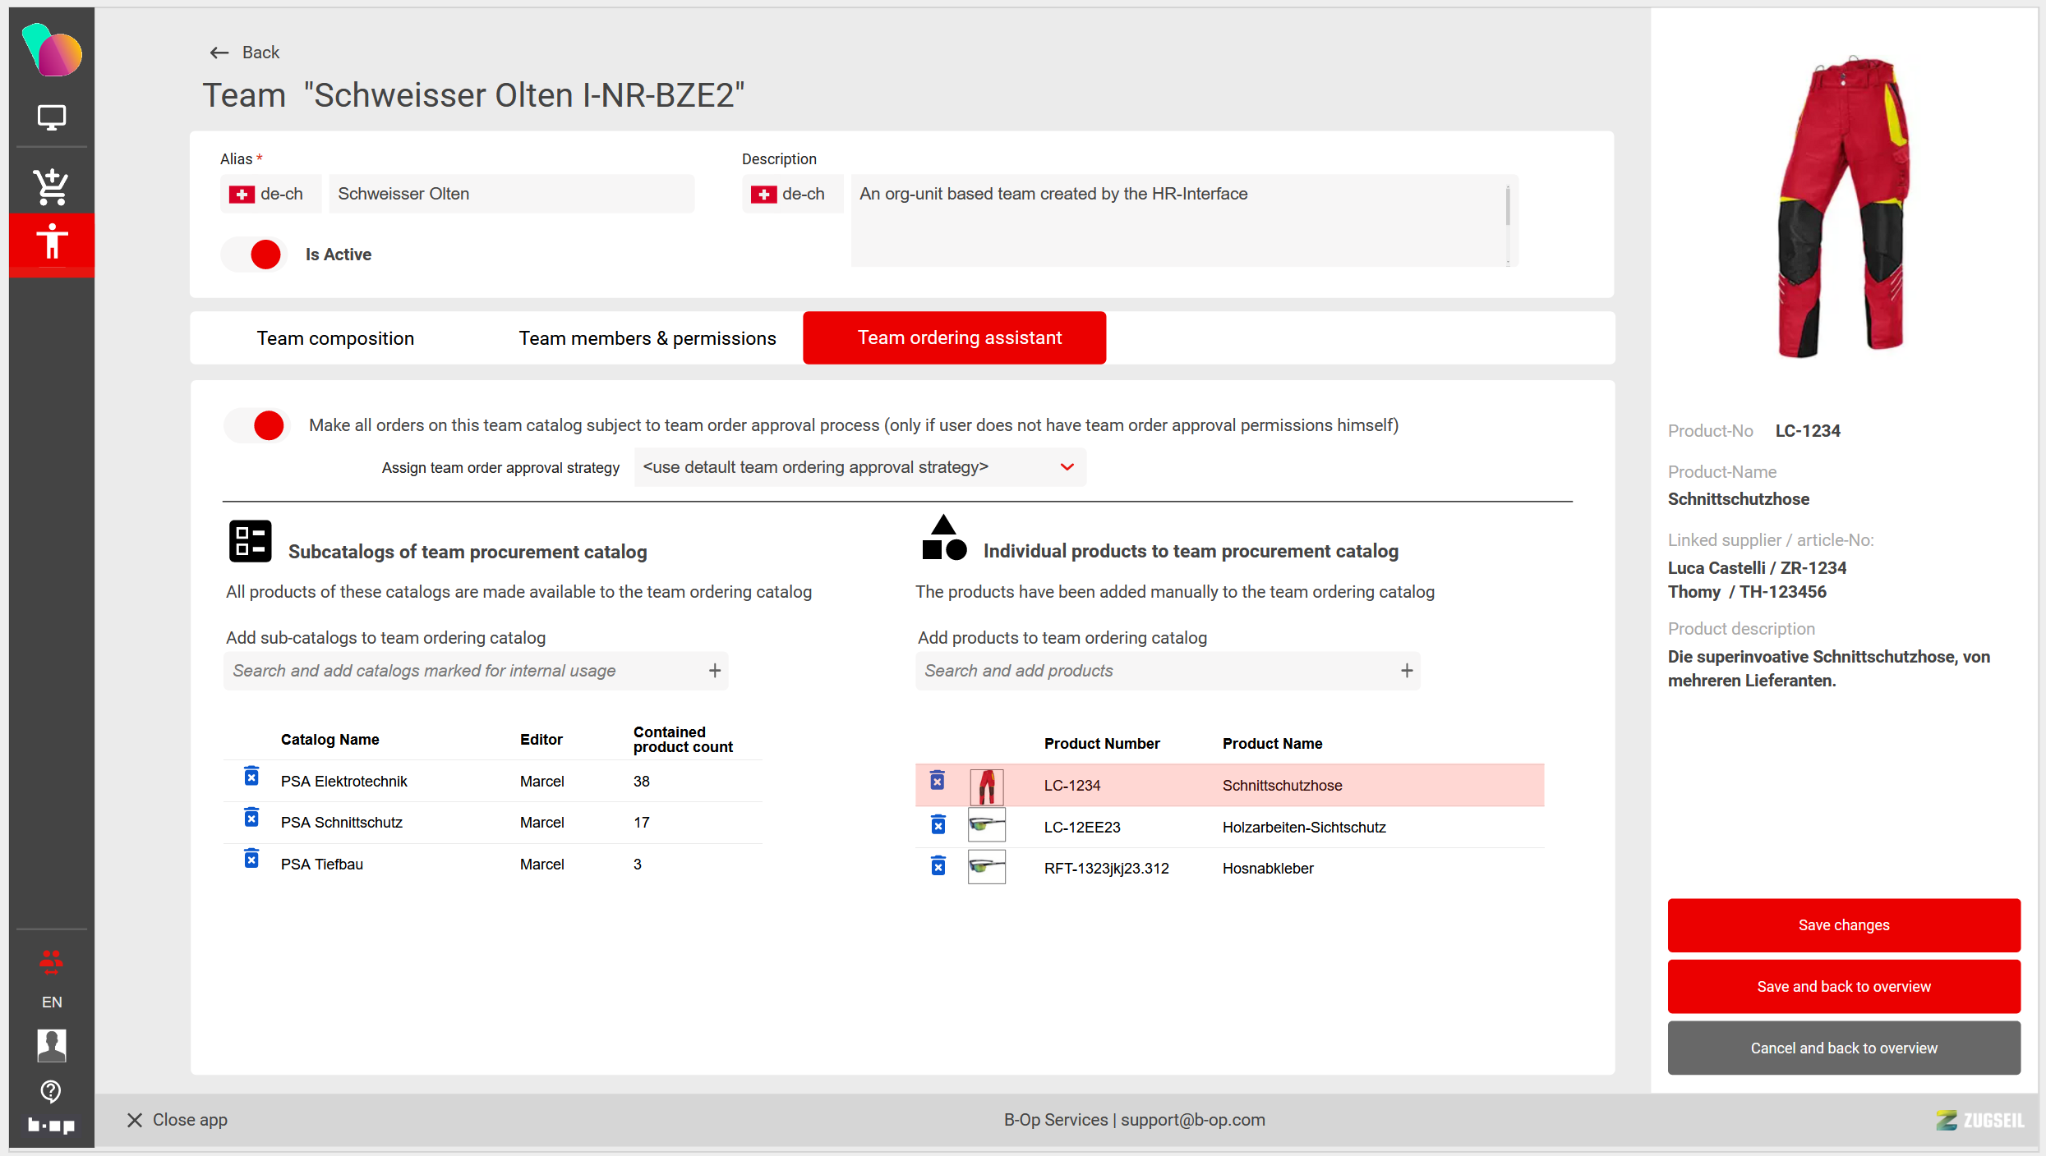Delete PSA Tiefbau catalog row

click(x=251, y=860)
